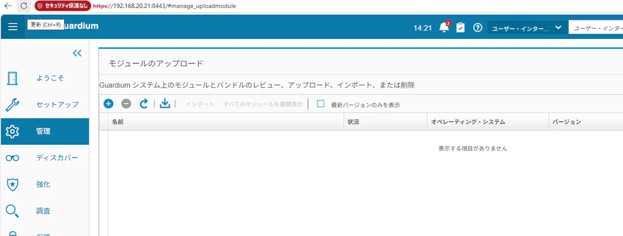Viewport: 623px width, 236px height.
Task: Click the grey minus remove icon
Action: tap(126, 103)
